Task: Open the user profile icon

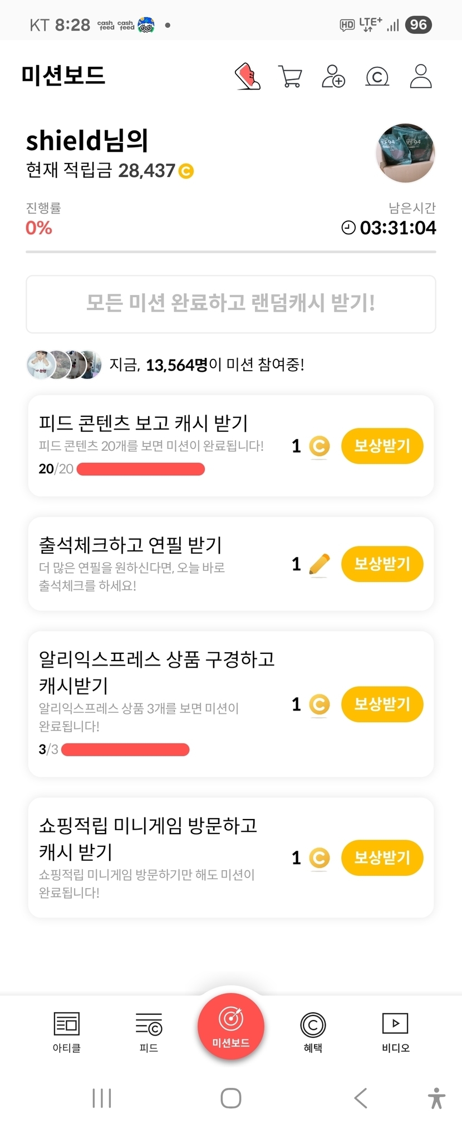Action: [x=421, y=76]
